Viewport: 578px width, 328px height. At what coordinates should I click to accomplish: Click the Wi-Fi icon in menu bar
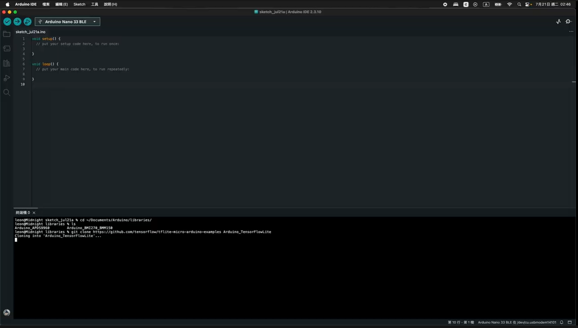[x=509, y=4]
